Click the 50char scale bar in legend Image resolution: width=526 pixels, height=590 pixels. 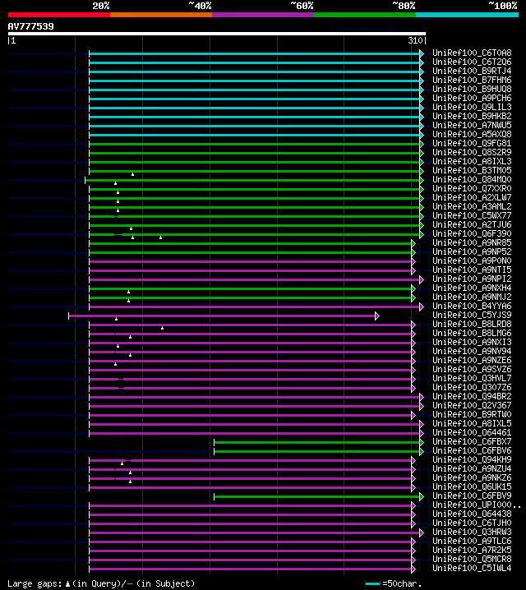372,583
